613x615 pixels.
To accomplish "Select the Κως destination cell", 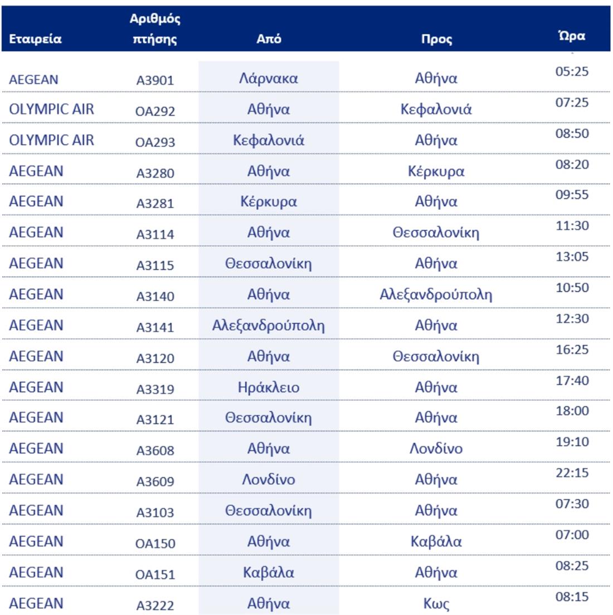I will (436, 604).
